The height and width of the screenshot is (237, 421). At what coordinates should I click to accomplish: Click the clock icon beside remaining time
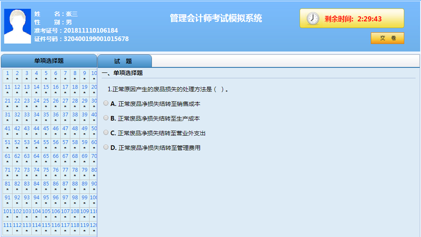(312, 18)
